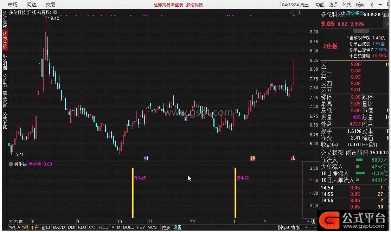Click the first yellow 寻牛诀 signal bar

pyautogui.click(x=133, y=193)
